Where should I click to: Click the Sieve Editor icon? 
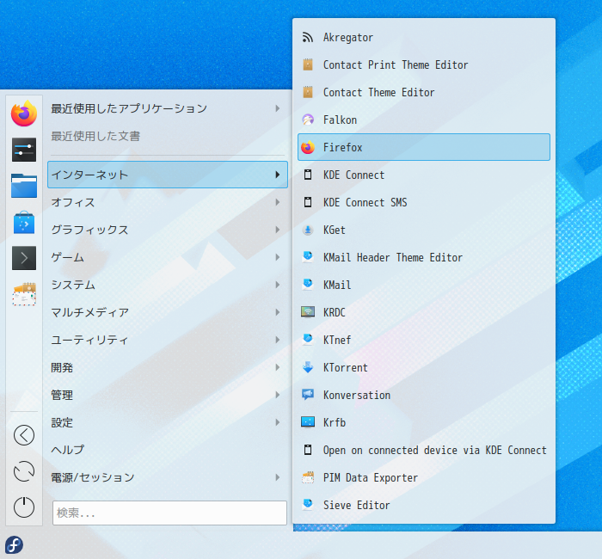[308, 505]
